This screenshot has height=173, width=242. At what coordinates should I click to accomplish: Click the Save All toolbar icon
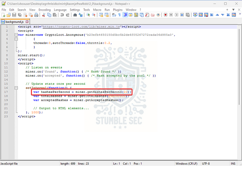tap(20, 15)
